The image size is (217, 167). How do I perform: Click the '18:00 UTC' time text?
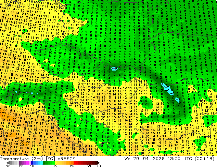pos(180,159)
